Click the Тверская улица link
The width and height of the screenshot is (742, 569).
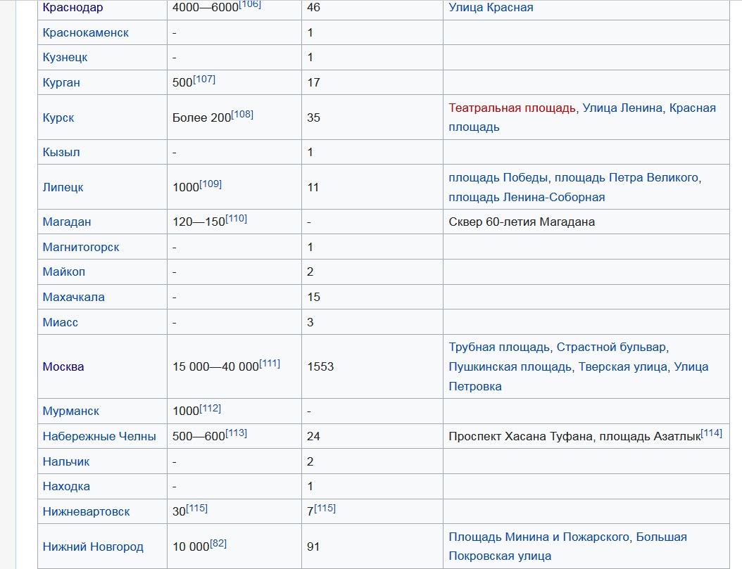coord(623,366)
